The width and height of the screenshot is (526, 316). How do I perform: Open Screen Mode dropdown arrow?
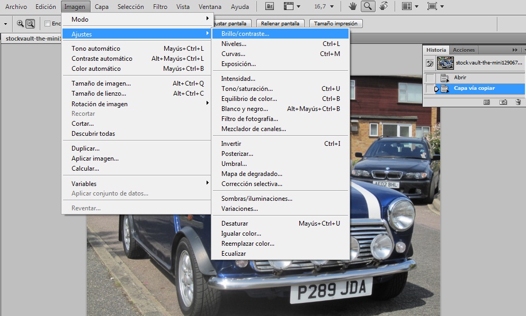pyautogui.click(x=442, y=6)
